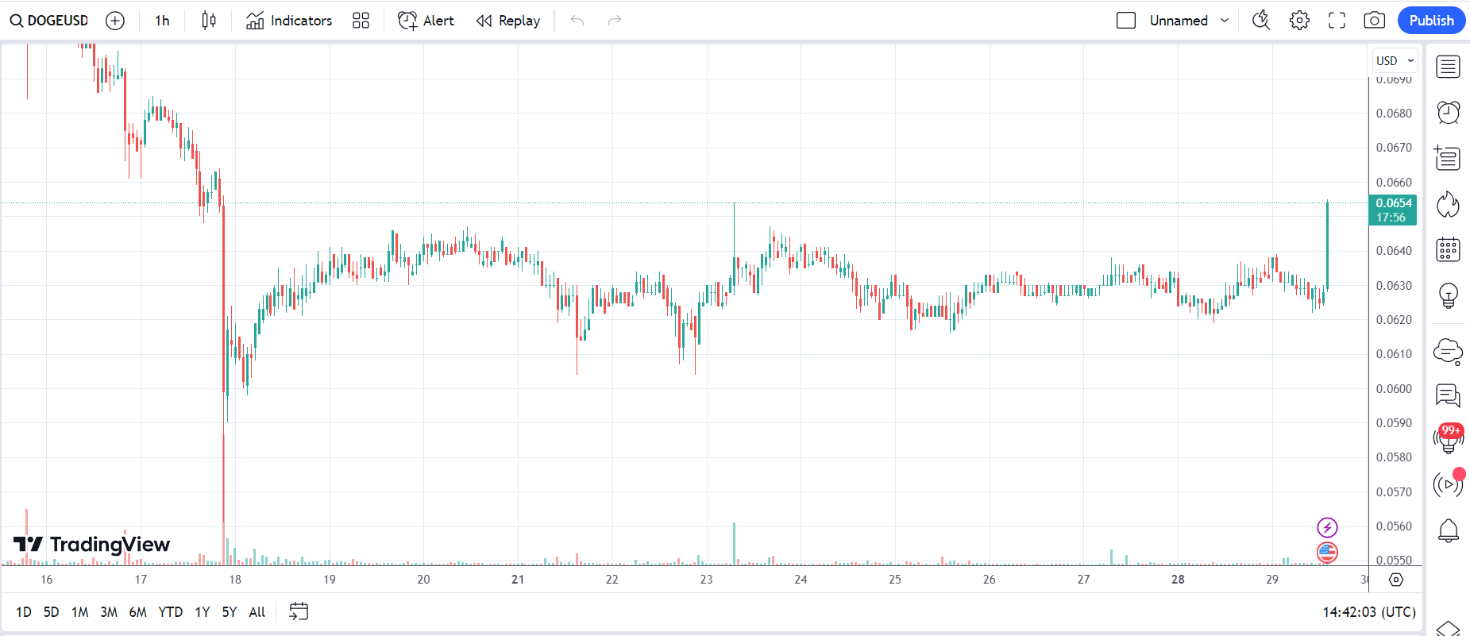The image size is (1470, 636).
Task: Expand the USD currency dropdown
Action: point(1395,60)
